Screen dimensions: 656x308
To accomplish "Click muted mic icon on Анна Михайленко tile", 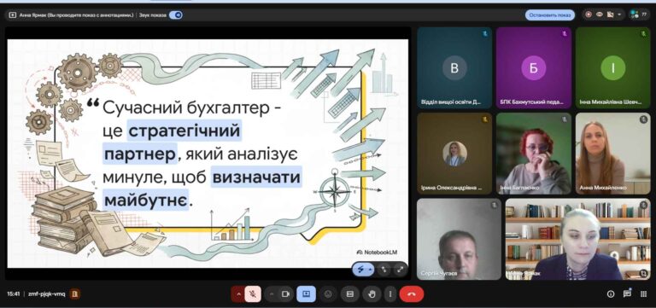I will click(643, 119).
